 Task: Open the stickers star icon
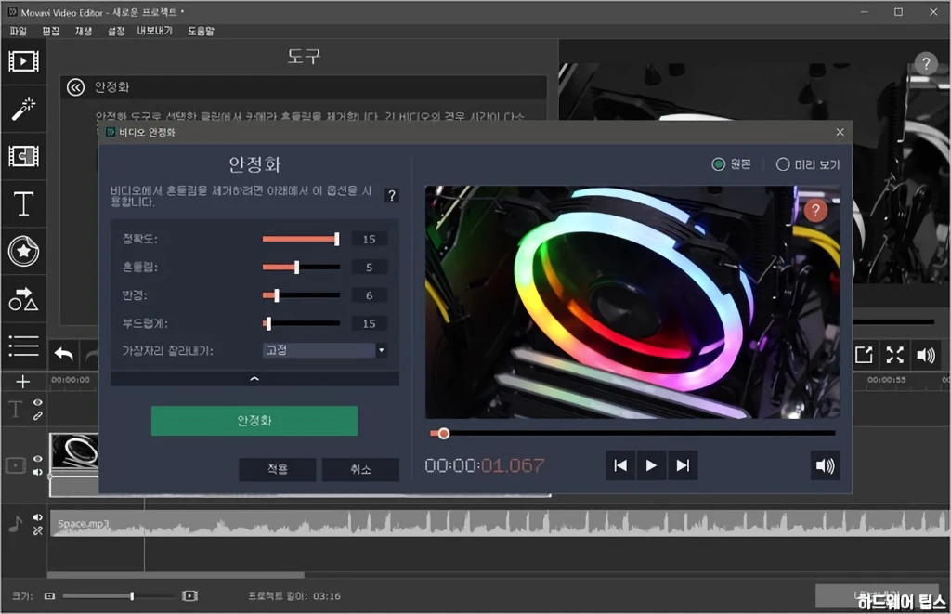(x=23, y=251)
